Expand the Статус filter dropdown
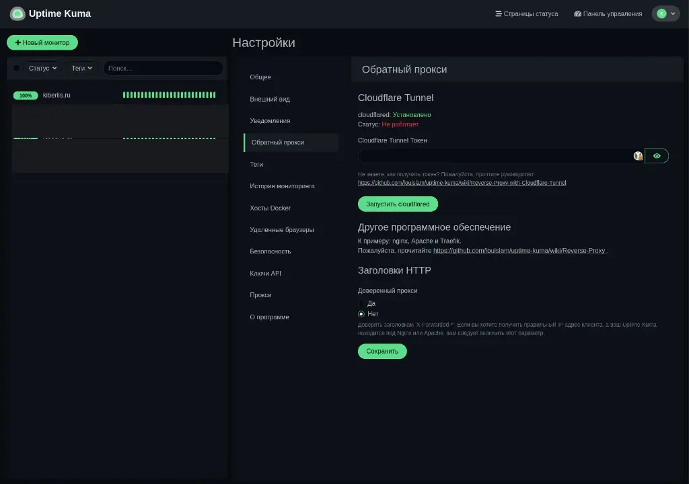The height and width of the screenshot is (484, 689). (42, 68)
